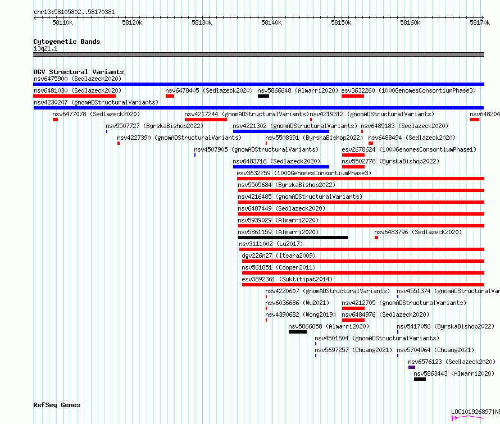Open the Cytogenetic Bands track title
The height and width of the screenshot is (424, 500).
tap(67, 42)
